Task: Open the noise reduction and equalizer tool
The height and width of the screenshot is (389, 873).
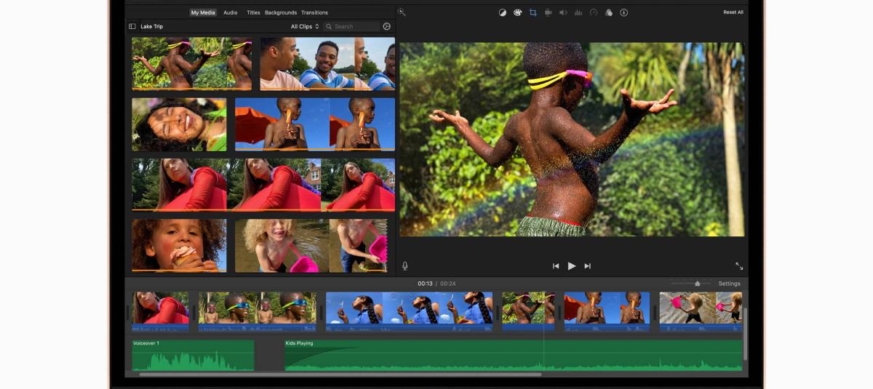Action: tap(578, 12)
